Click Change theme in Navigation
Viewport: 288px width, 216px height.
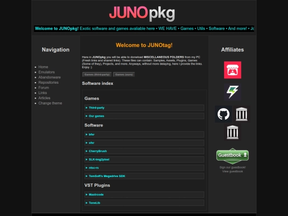tap(50, 103)
